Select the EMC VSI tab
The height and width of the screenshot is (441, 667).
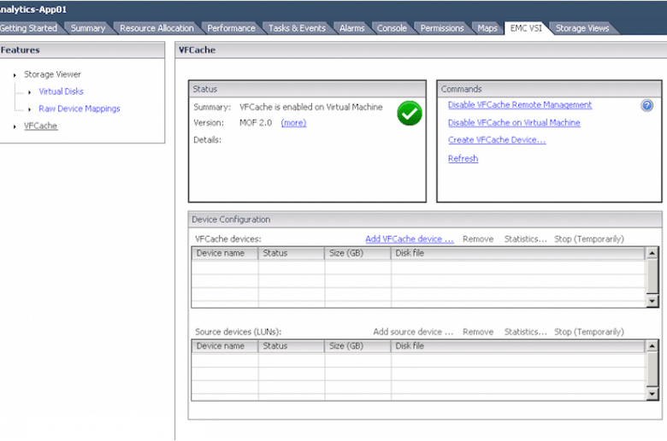pos(526,28)
